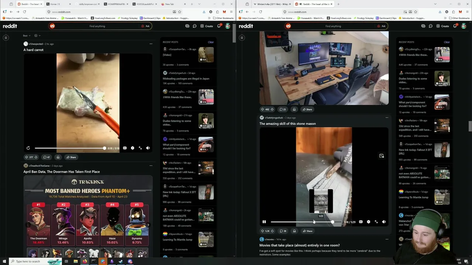The height and width of the screenshot is (265, 472).
Task: Open a new tab in the right window
Action: pyautogui.click(x=338, y=4)
